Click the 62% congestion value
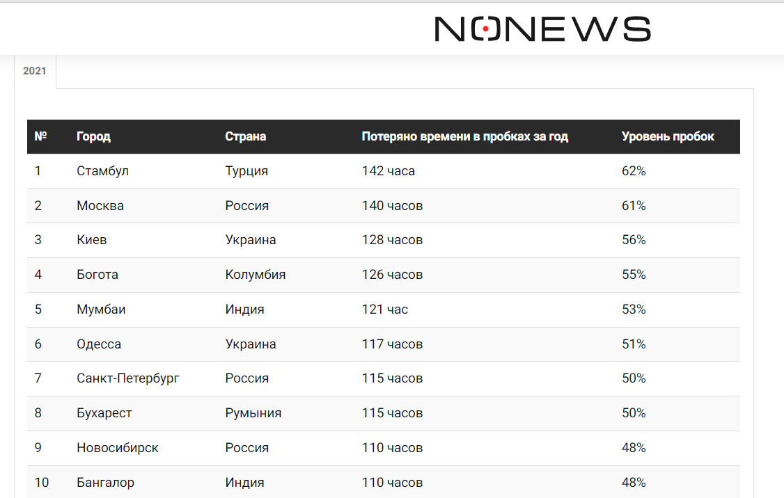 pos(633,171)
